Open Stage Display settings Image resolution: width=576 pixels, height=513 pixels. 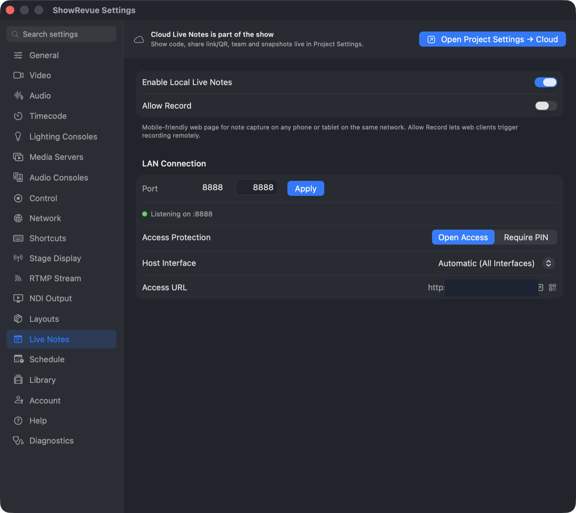click(61, 258)
